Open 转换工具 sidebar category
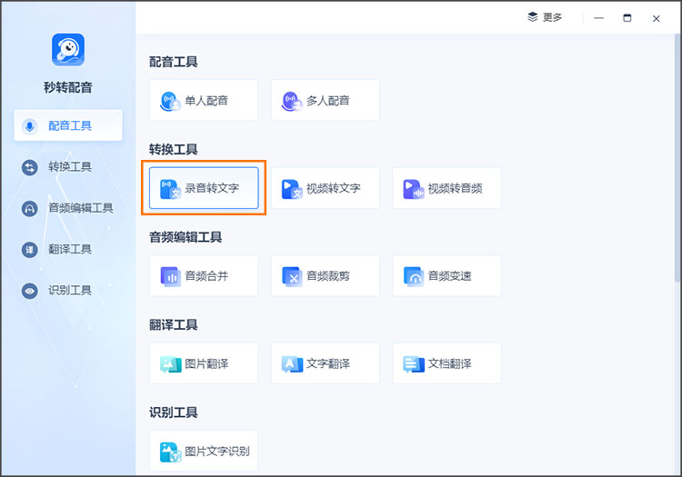The width and height of the screenshot is (682, 477). click(68, 167)
